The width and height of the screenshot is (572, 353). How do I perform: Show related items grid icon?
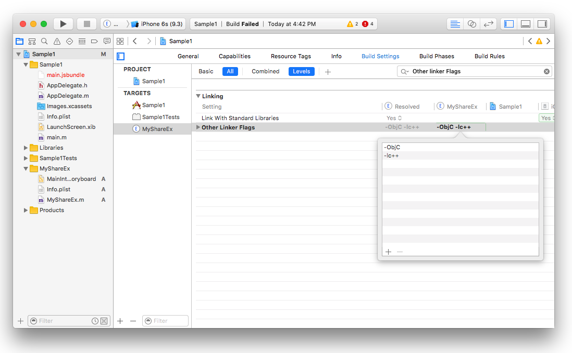click(120, 41)
